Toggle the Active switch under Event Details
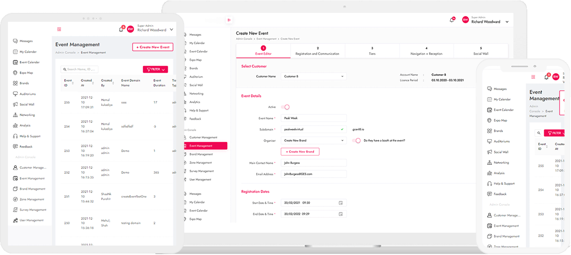 point(285,107)
